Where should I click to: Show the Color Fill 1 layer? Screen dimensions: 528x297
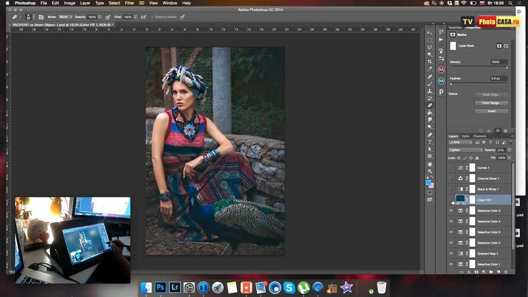451,200
